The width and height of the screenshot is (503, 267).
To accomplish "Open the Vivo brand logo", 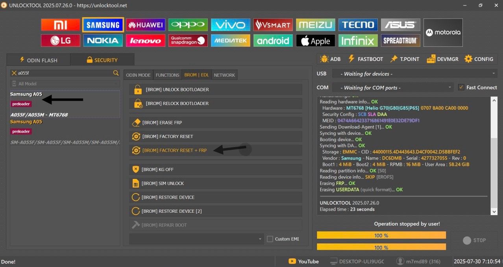I will coord(231,25).
